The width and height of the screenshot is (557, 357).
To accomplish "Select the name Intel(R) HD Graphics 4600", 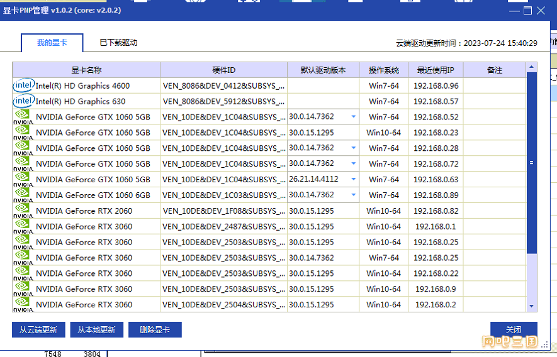I will coord(82,85).
